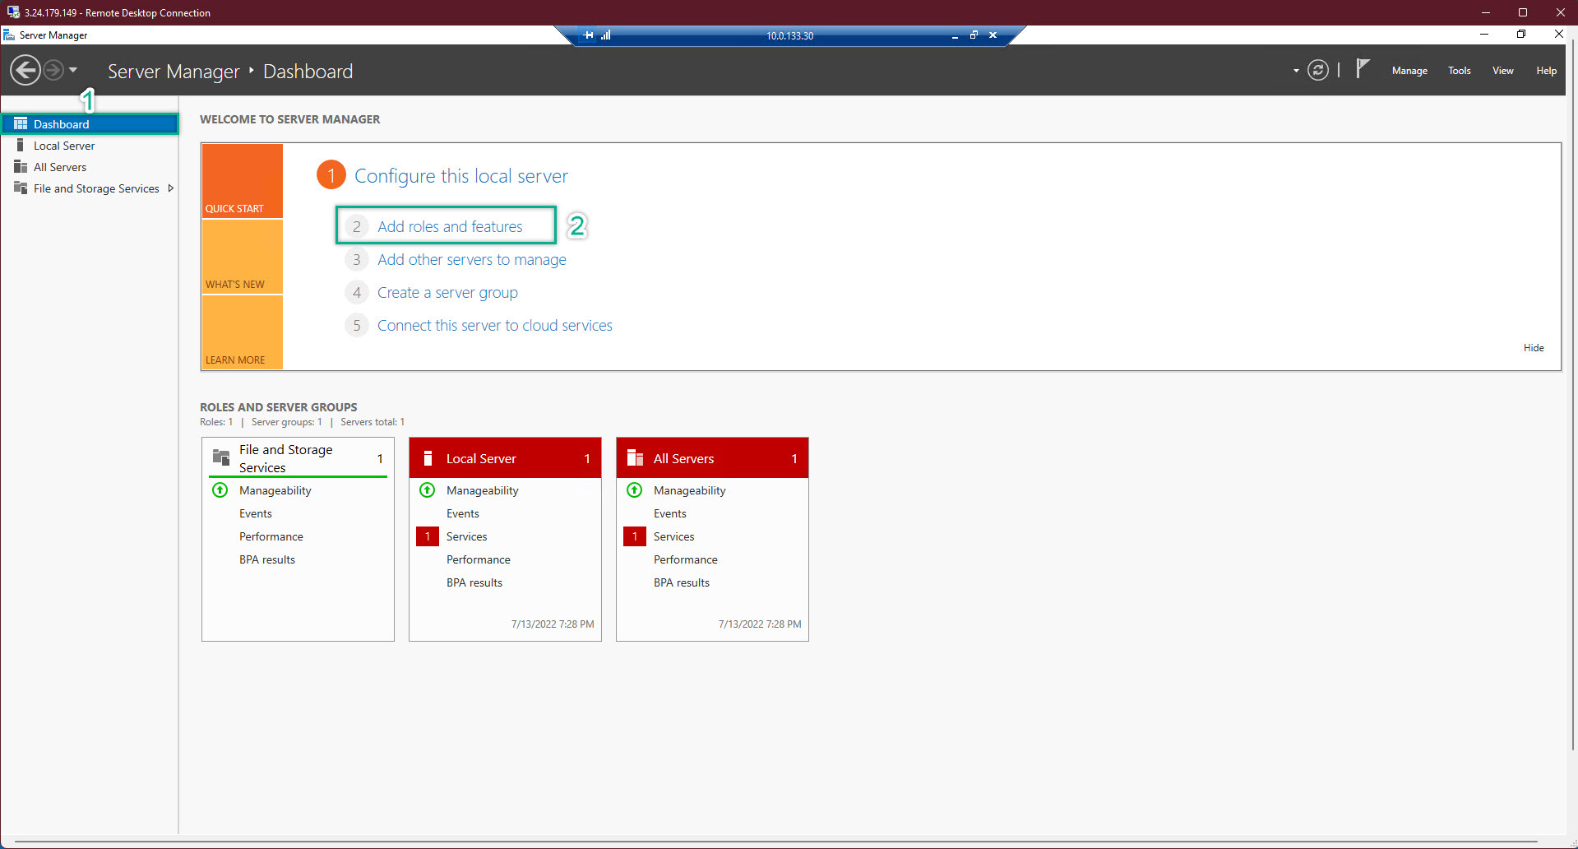Image resolution: width=1578 pixels, height=849 pixels.
Task: Click the pin icon on RDP connection bar
Action: [x=588, y=35]
